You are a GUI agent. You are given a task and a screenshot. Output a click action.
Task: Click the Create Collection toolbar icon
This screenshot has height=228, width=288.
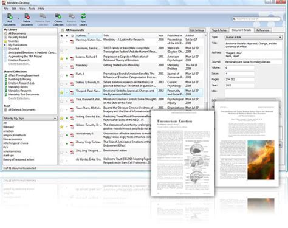point(58,16)
